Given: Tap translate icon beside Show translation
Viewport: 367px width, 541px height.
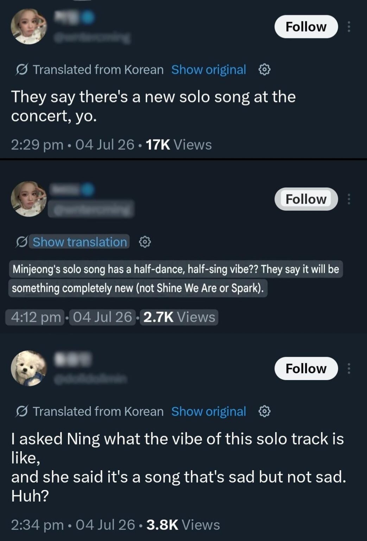Looking at the screenshot, I should coord(22,242).
